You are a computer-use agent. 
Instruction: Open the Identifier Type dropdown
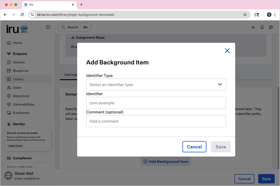click(x=156, y=85)
